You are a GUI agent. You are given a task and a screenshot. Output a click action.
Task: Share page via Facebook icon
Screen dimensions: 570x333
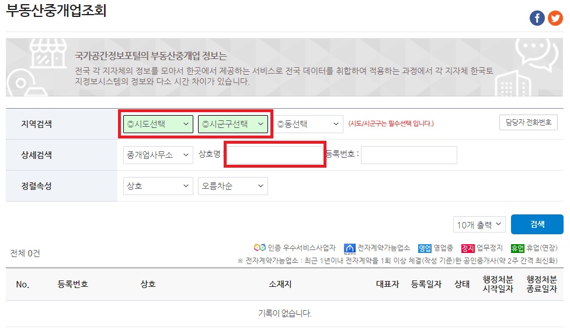(537, 18)
